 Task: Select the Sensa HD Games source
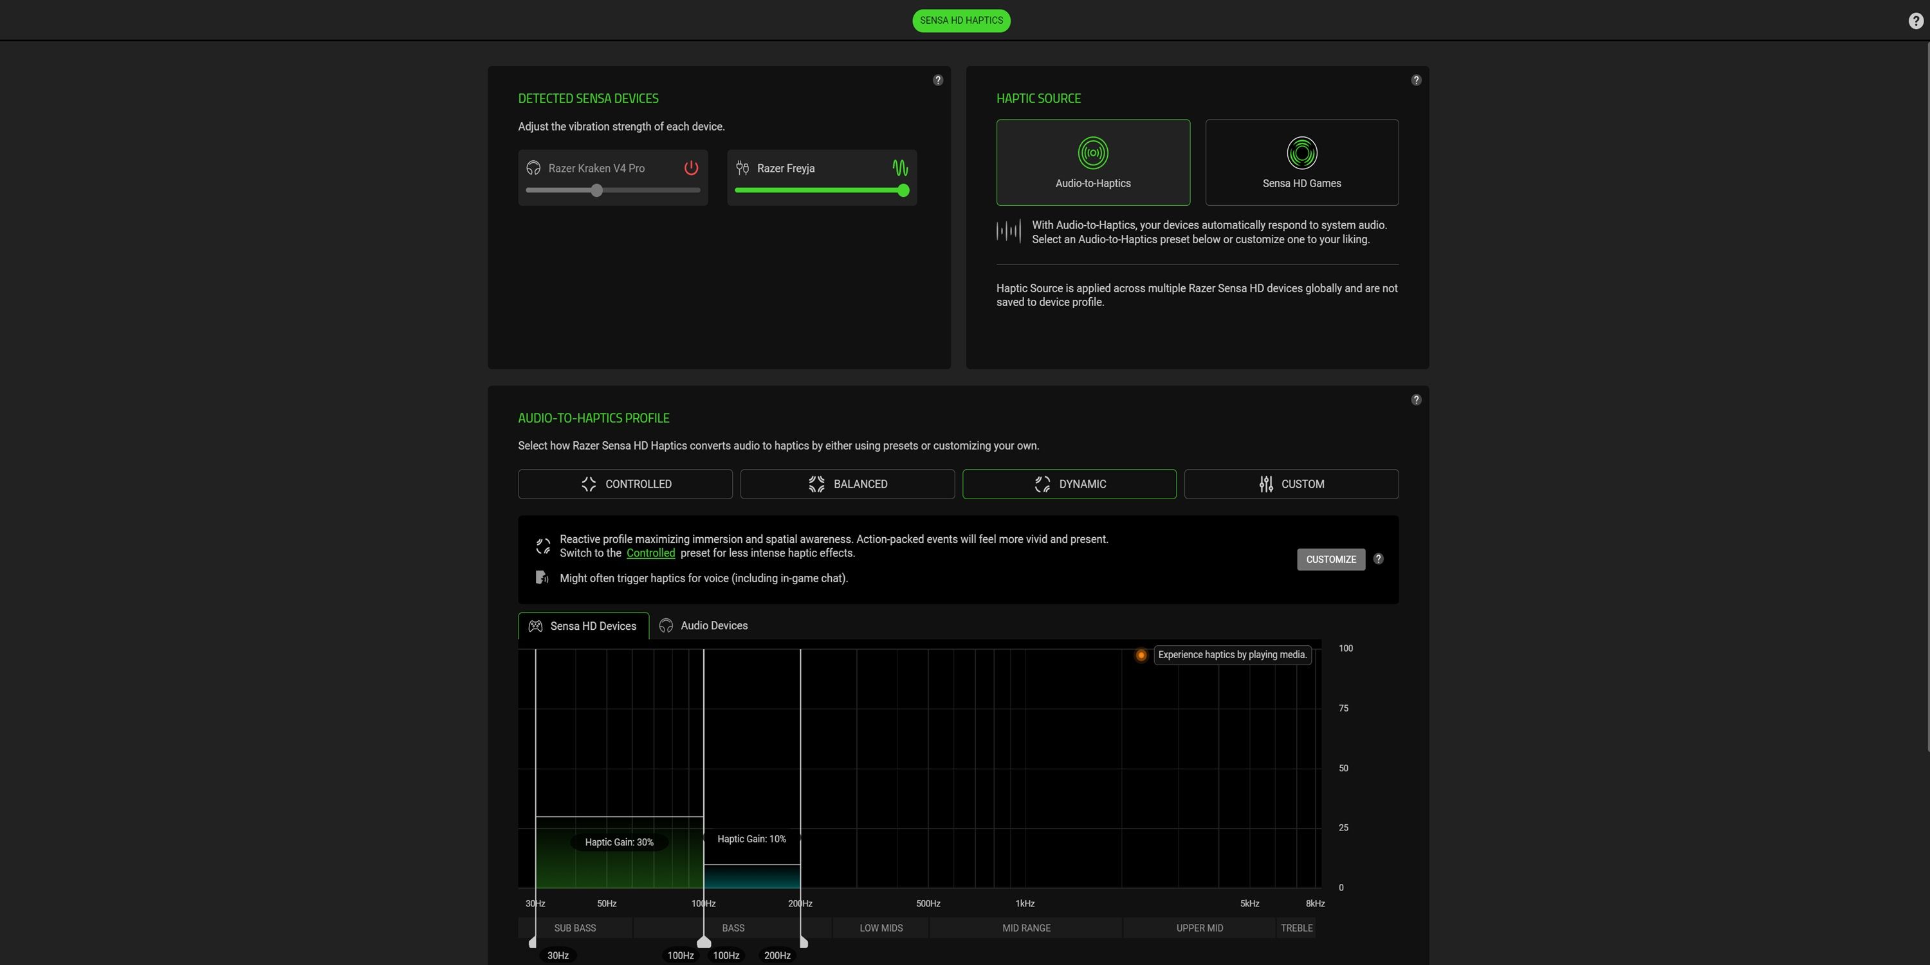pos(1301,163)
